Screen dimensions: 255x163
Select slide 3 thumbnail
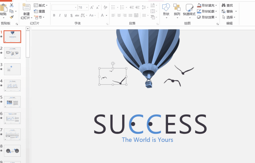pos(12,69)
